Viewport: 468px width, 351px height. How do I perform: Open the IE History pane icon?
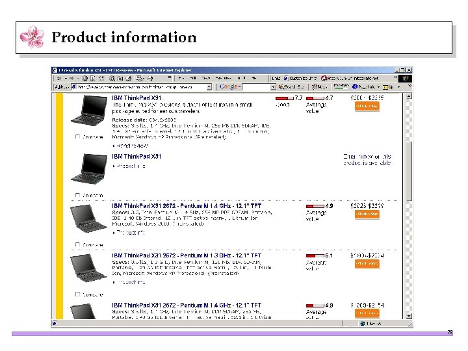129,79
